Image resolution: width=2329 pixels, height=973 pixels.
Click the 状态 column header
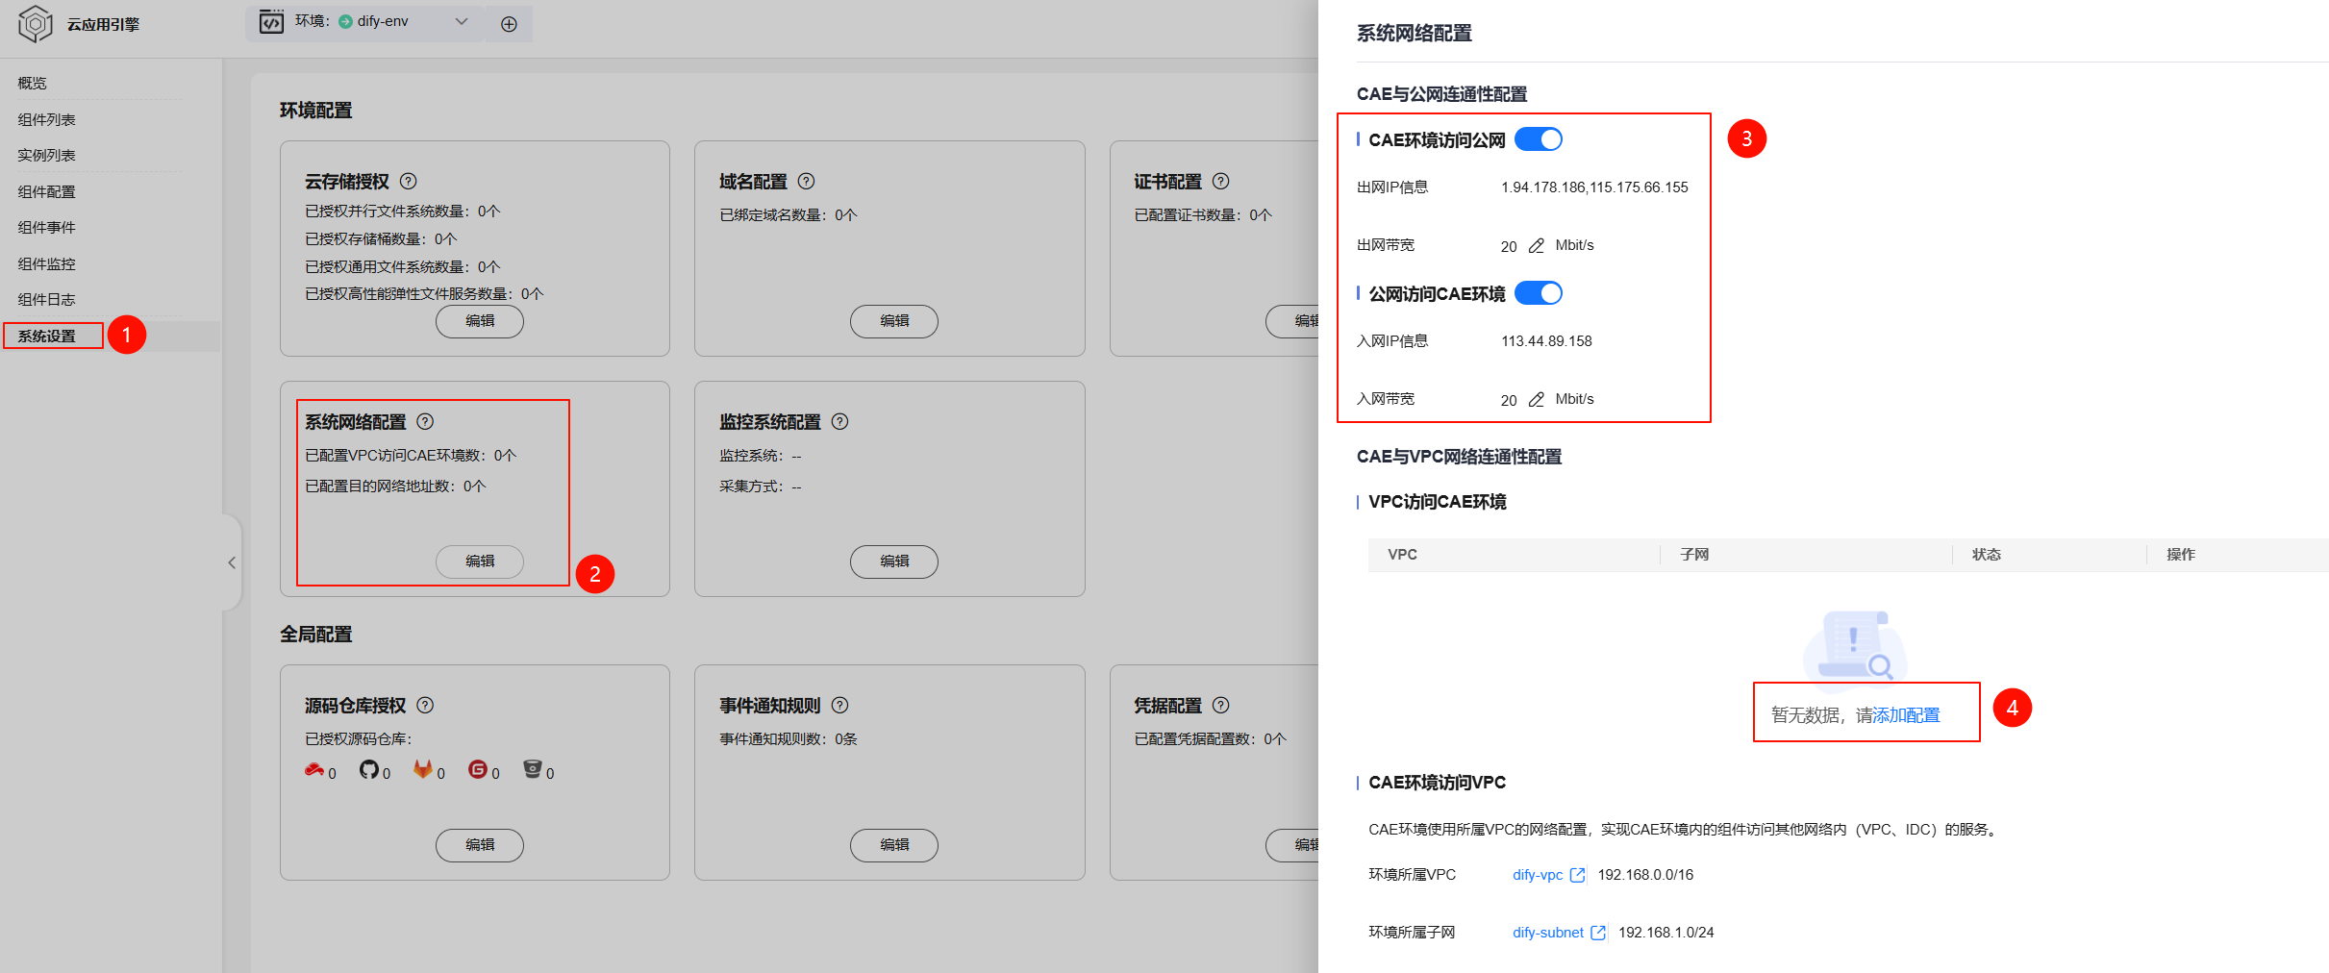pos(1987,555)
